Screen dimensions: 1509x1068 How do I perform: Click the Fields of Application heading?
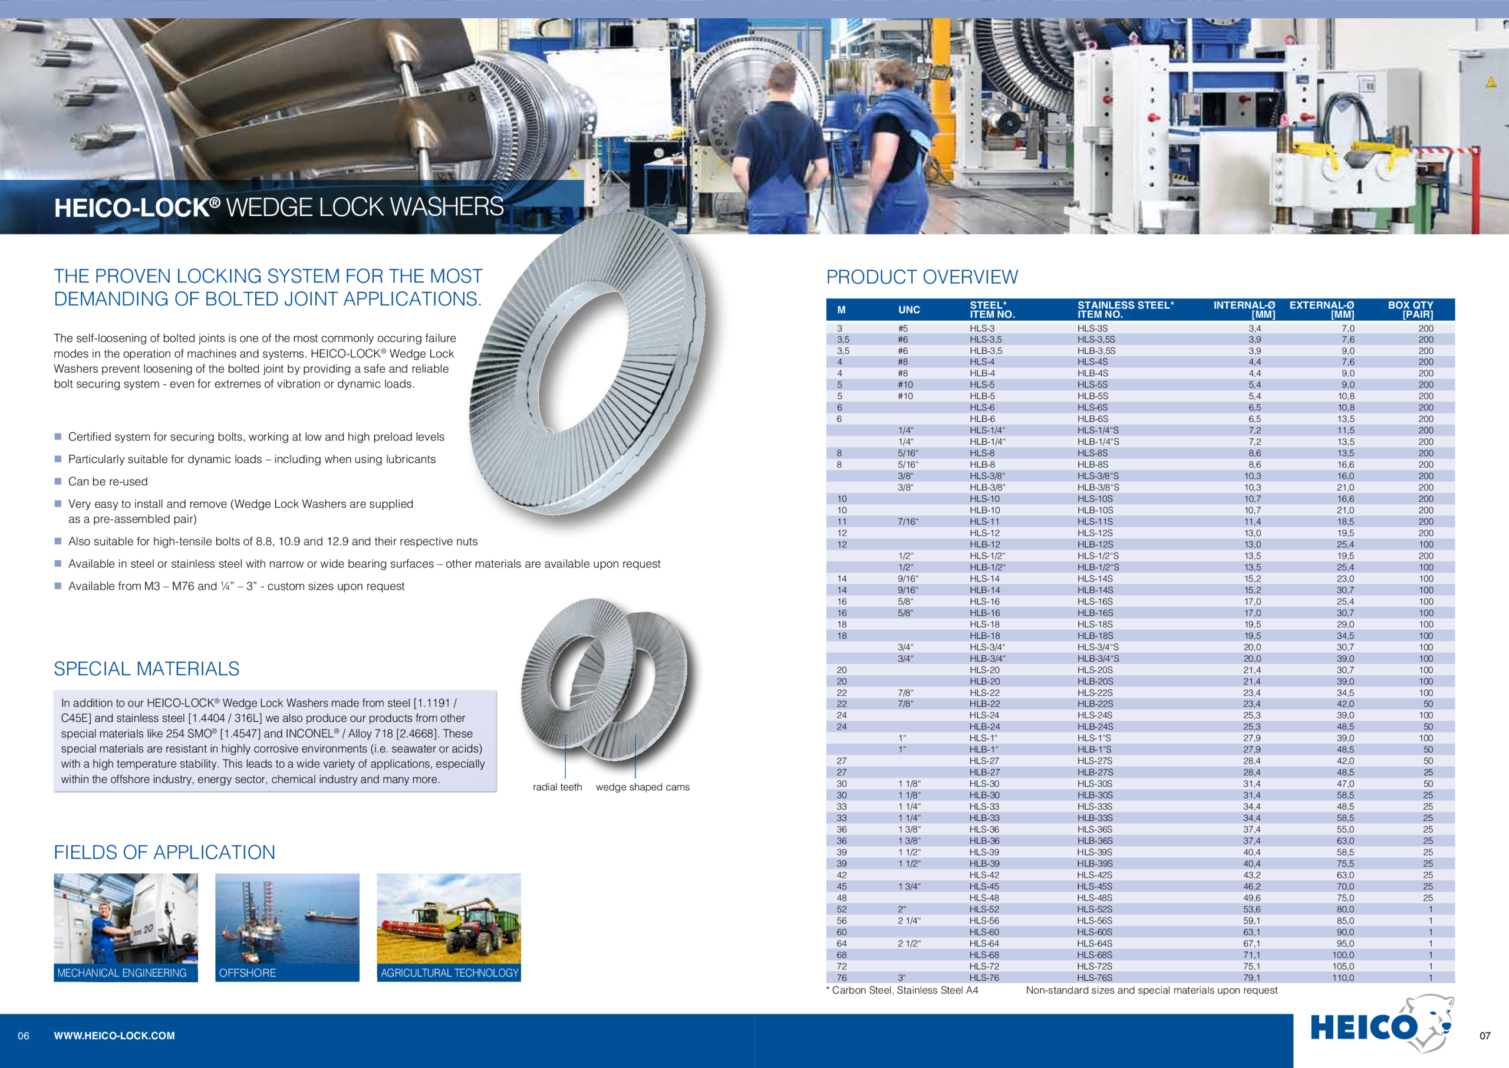(164, 852)
